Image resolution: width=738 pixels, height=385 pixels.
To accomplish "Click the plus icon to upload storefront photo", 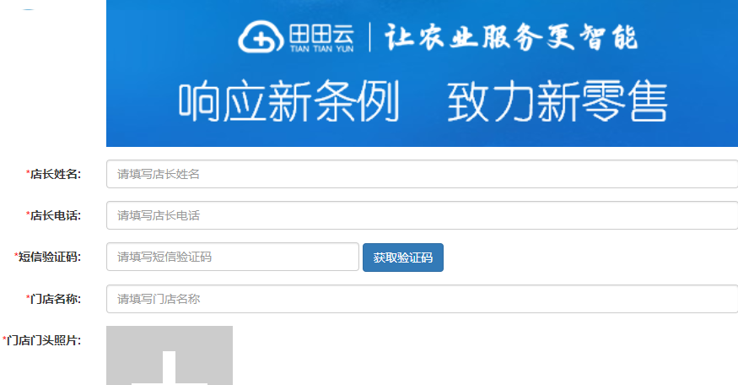I will click(x=170, y=367).
